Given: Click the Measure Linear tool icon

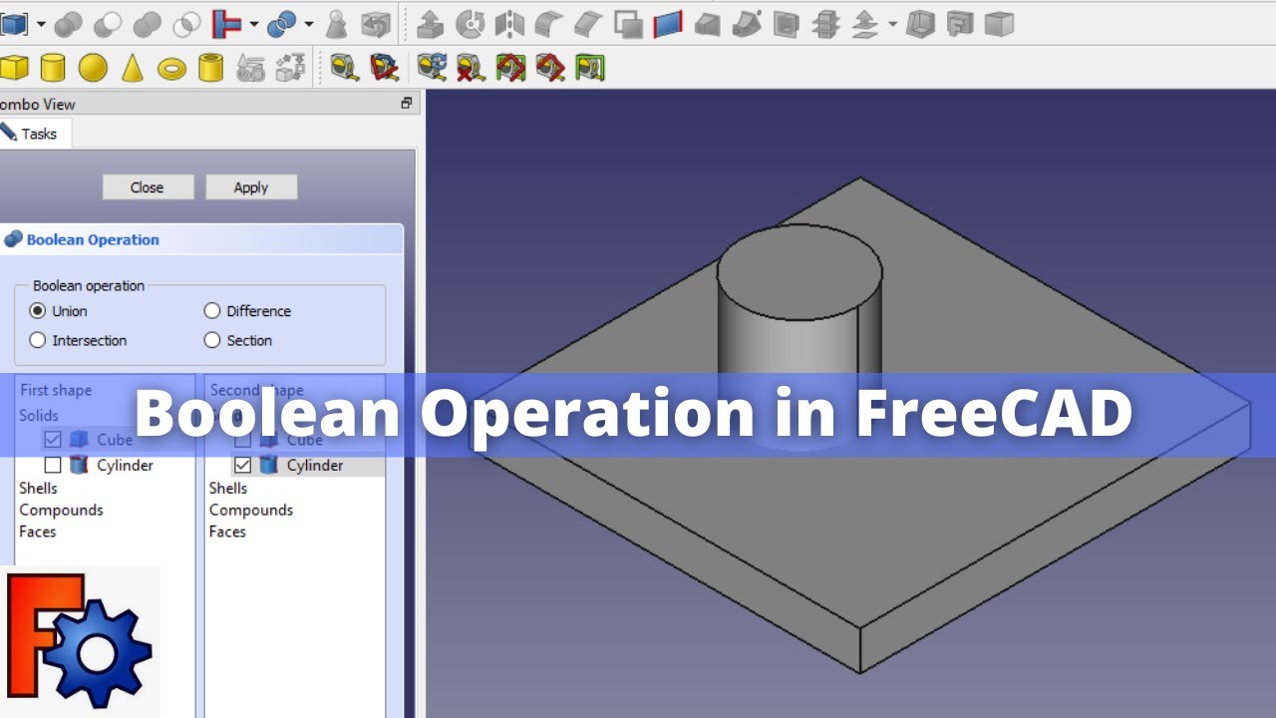Looking at the screenshot, I should 345,68.
